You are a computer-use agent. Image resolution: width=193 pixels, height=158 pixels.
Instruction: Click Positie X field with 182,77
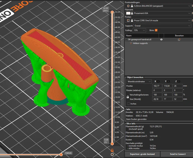(157, 86)
